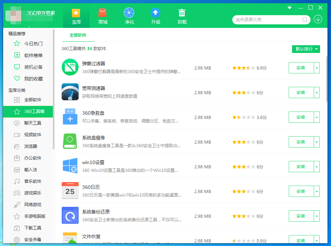This screenshot has width=331, height=246.
Task: Open the 升级 upgrade arrow icon
Action: pos(155,13)
